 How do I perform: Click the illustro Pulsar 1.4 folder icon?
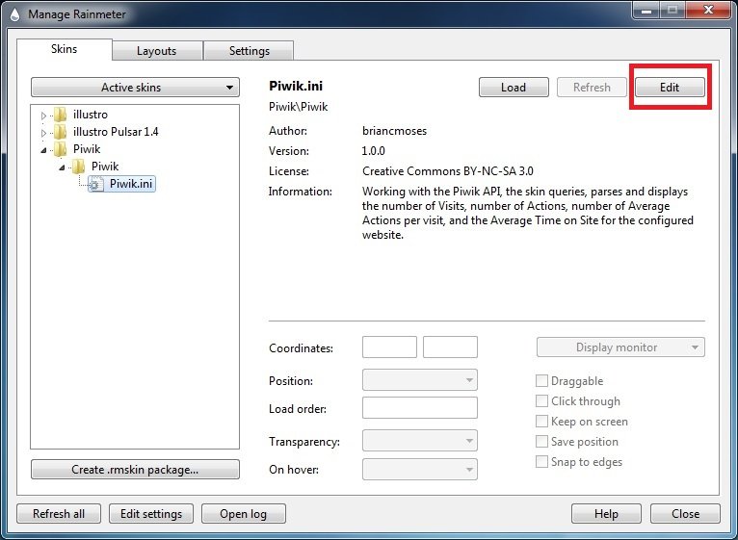(x=61, y=132)
